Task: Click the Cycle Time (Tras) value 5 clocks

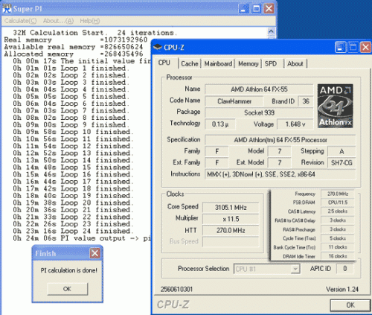Action: (x=338, y=238)
